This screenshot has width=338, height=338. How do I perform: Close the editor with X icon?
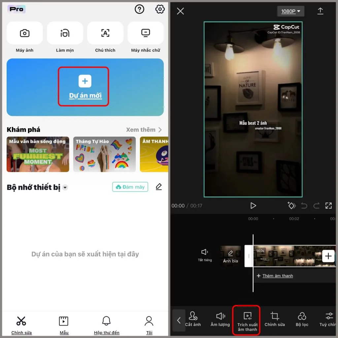click(181, 11)
